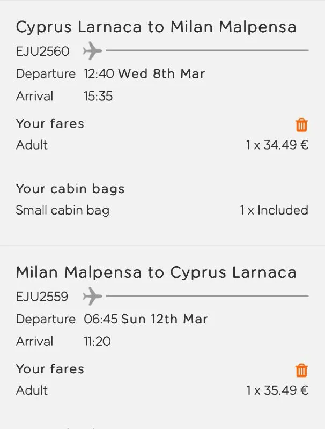This screenshot has height=429, width=325.
Task: Click flight number EJU2560
Action: click(42, 51)
